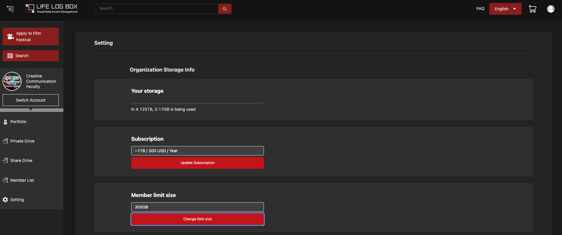Collapse the account panel with the arrow
The height and width of the screenshot is (235, 562).
point(31,110)
